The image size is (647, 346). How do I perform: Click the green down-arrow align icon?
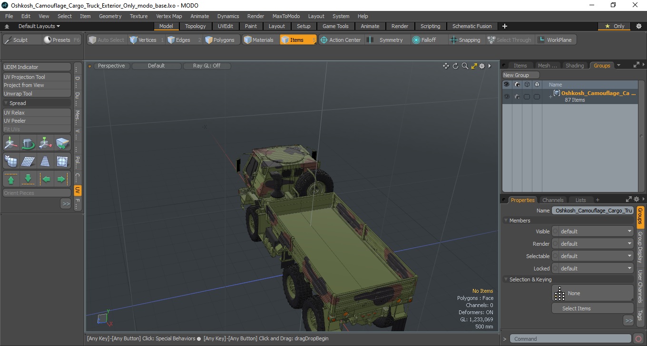[28, 179]
